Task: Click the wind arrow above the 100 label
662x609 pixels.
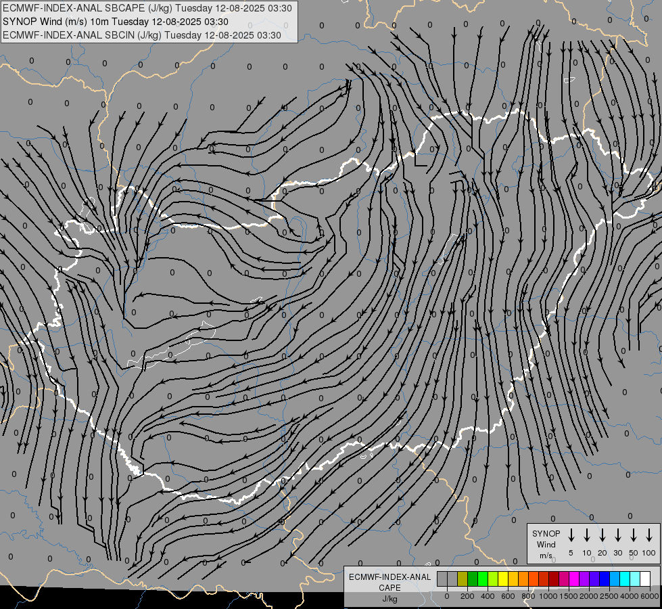Action: pos(649,535)
